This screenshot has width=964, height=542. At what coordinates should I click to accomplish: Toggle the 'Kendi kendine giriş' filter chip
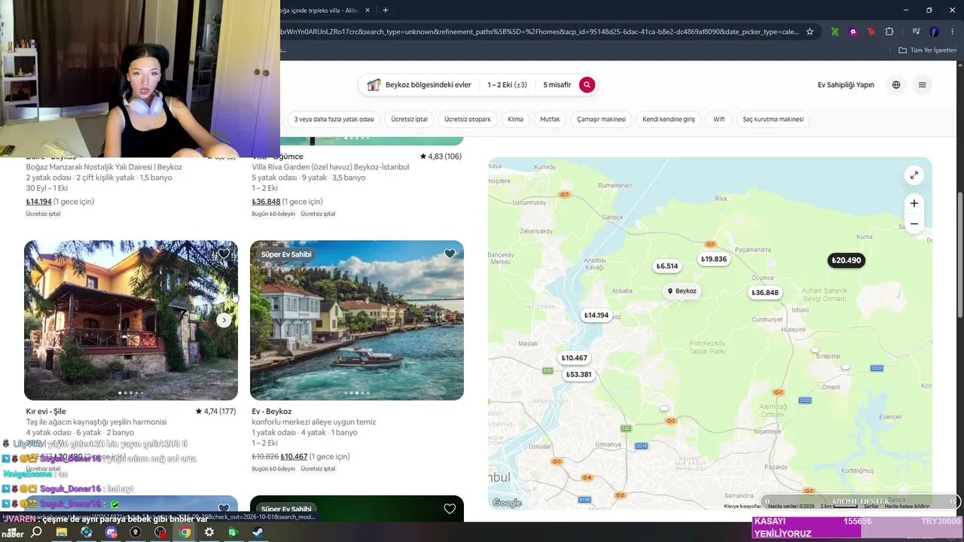pos(669,119)
